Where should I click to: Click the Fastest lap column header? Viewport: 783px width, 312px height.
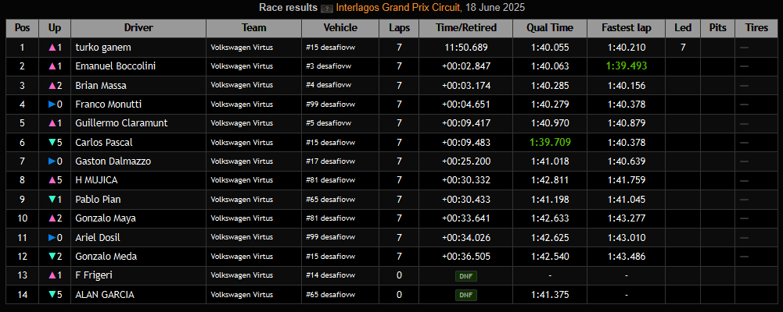point(626,28)
